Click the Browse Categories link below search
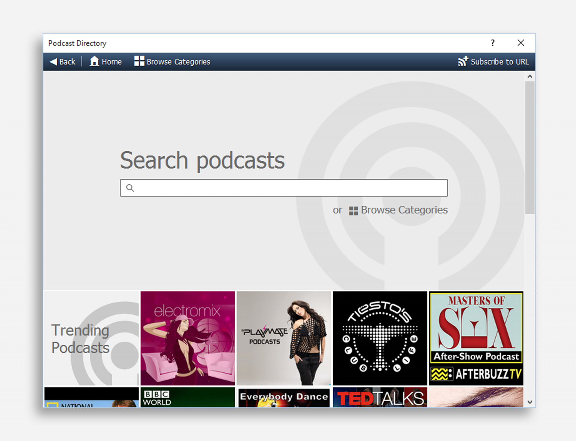576x441 pixels. click(x=404, y=210)
